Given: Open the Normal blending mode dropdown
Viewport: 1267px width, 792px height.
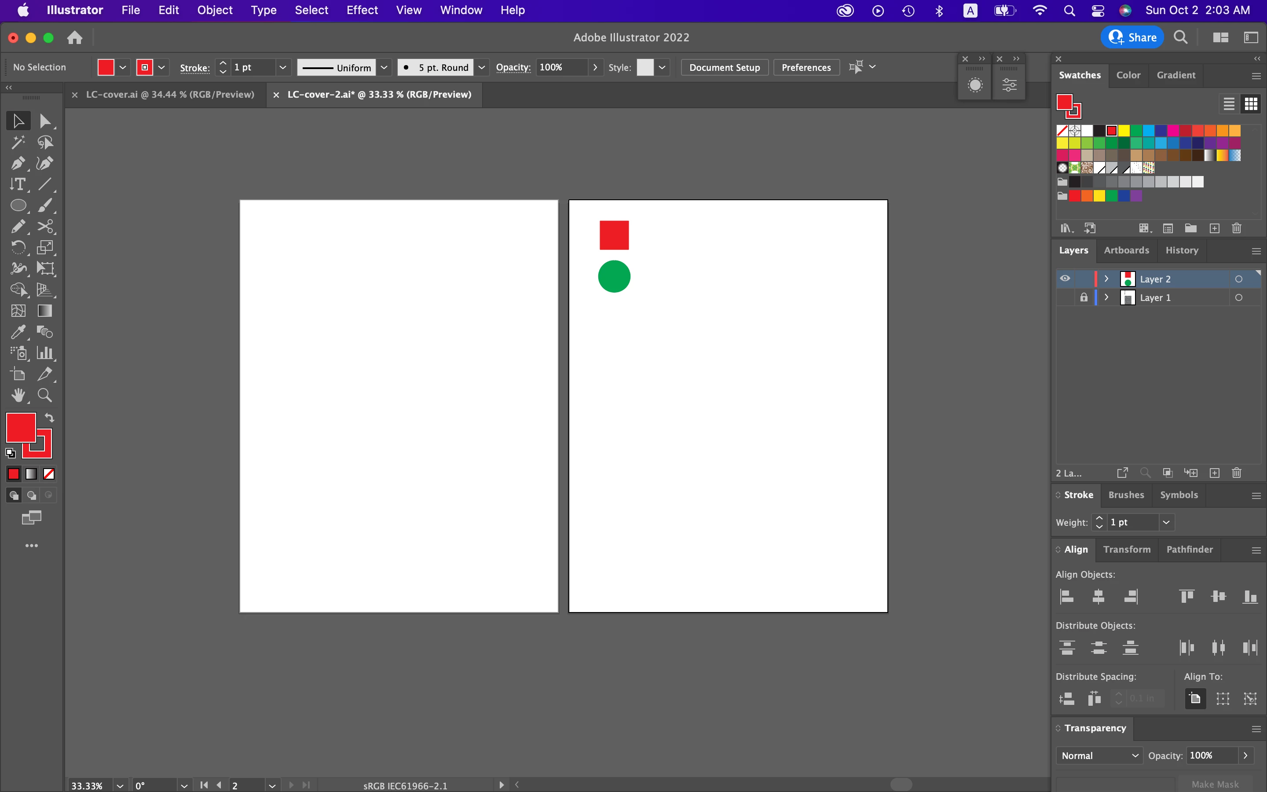Looking at the screenshot, I should [1099, 755].
